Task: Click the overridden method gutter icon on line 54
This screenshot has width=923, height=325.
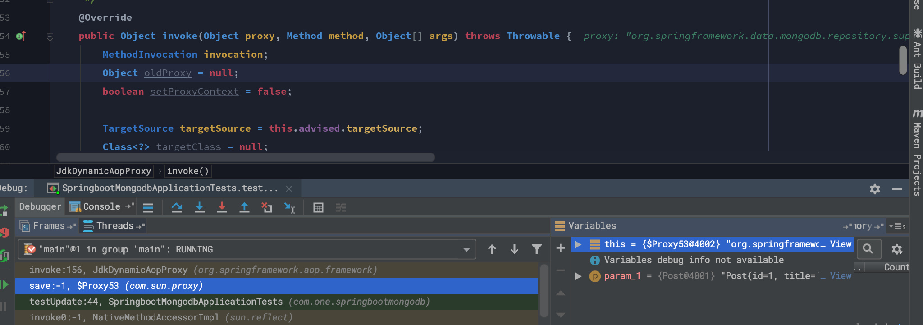Action: [x=21, y=36]
